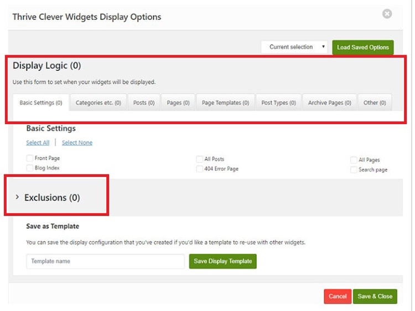The width and height of the screenshot is (415, 311).
Task: Focus the Template name input field
Action: point(105,261)
